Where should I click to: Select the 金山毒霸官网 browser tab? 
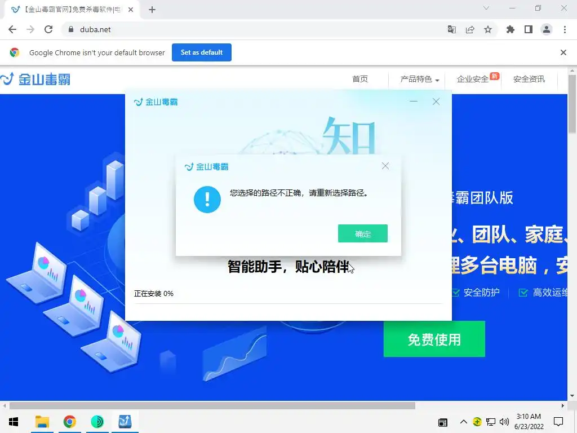[72, 10]
